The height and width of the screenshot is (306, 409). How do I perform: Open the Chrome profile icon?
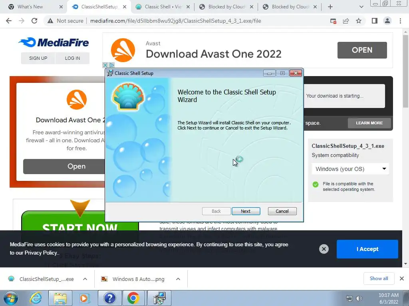387,21
